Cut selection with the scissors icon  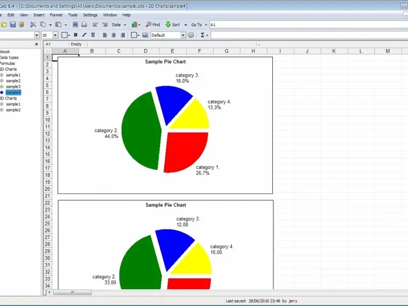[x=33, y=24]
